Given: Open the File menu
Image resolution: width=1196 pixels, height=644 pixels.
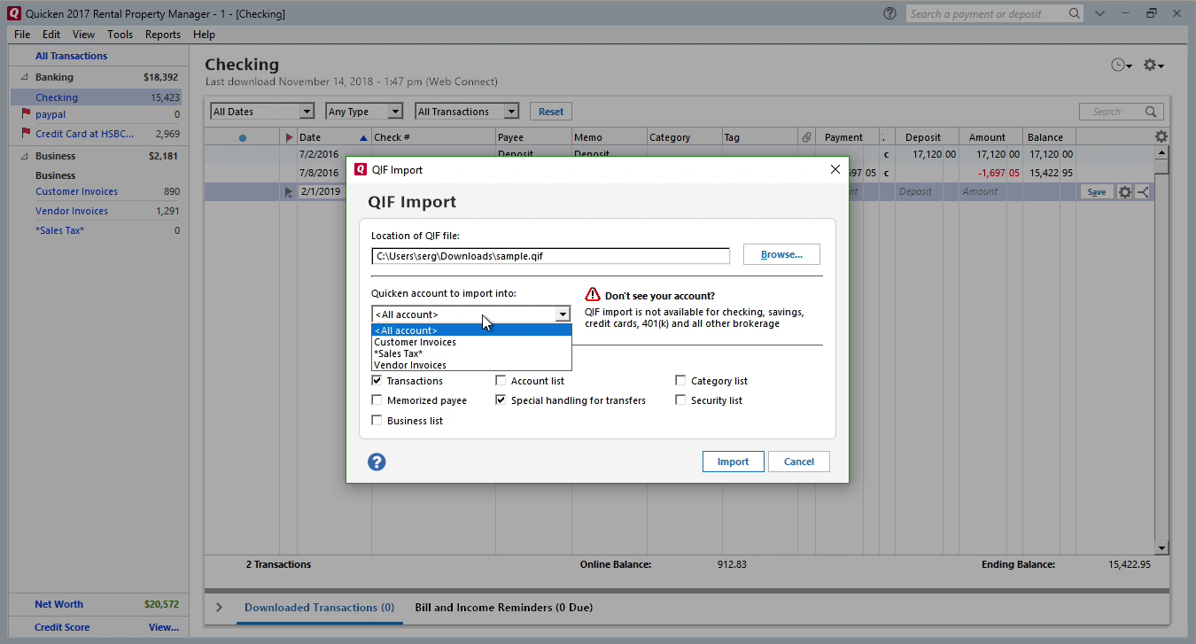Looking at the screenshot, I should [x=22, y=35].
